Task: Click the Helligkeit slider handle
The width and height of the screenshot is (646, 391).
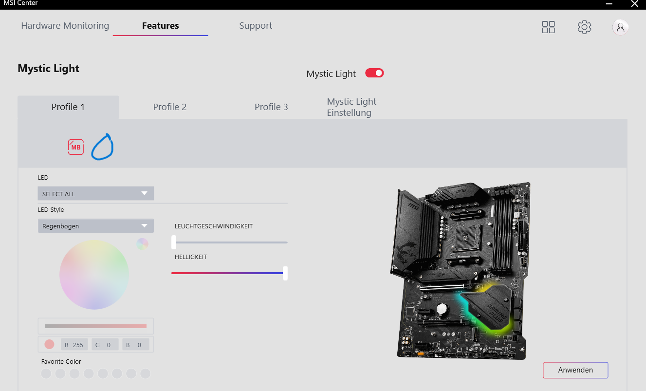Action: (285, 273)
